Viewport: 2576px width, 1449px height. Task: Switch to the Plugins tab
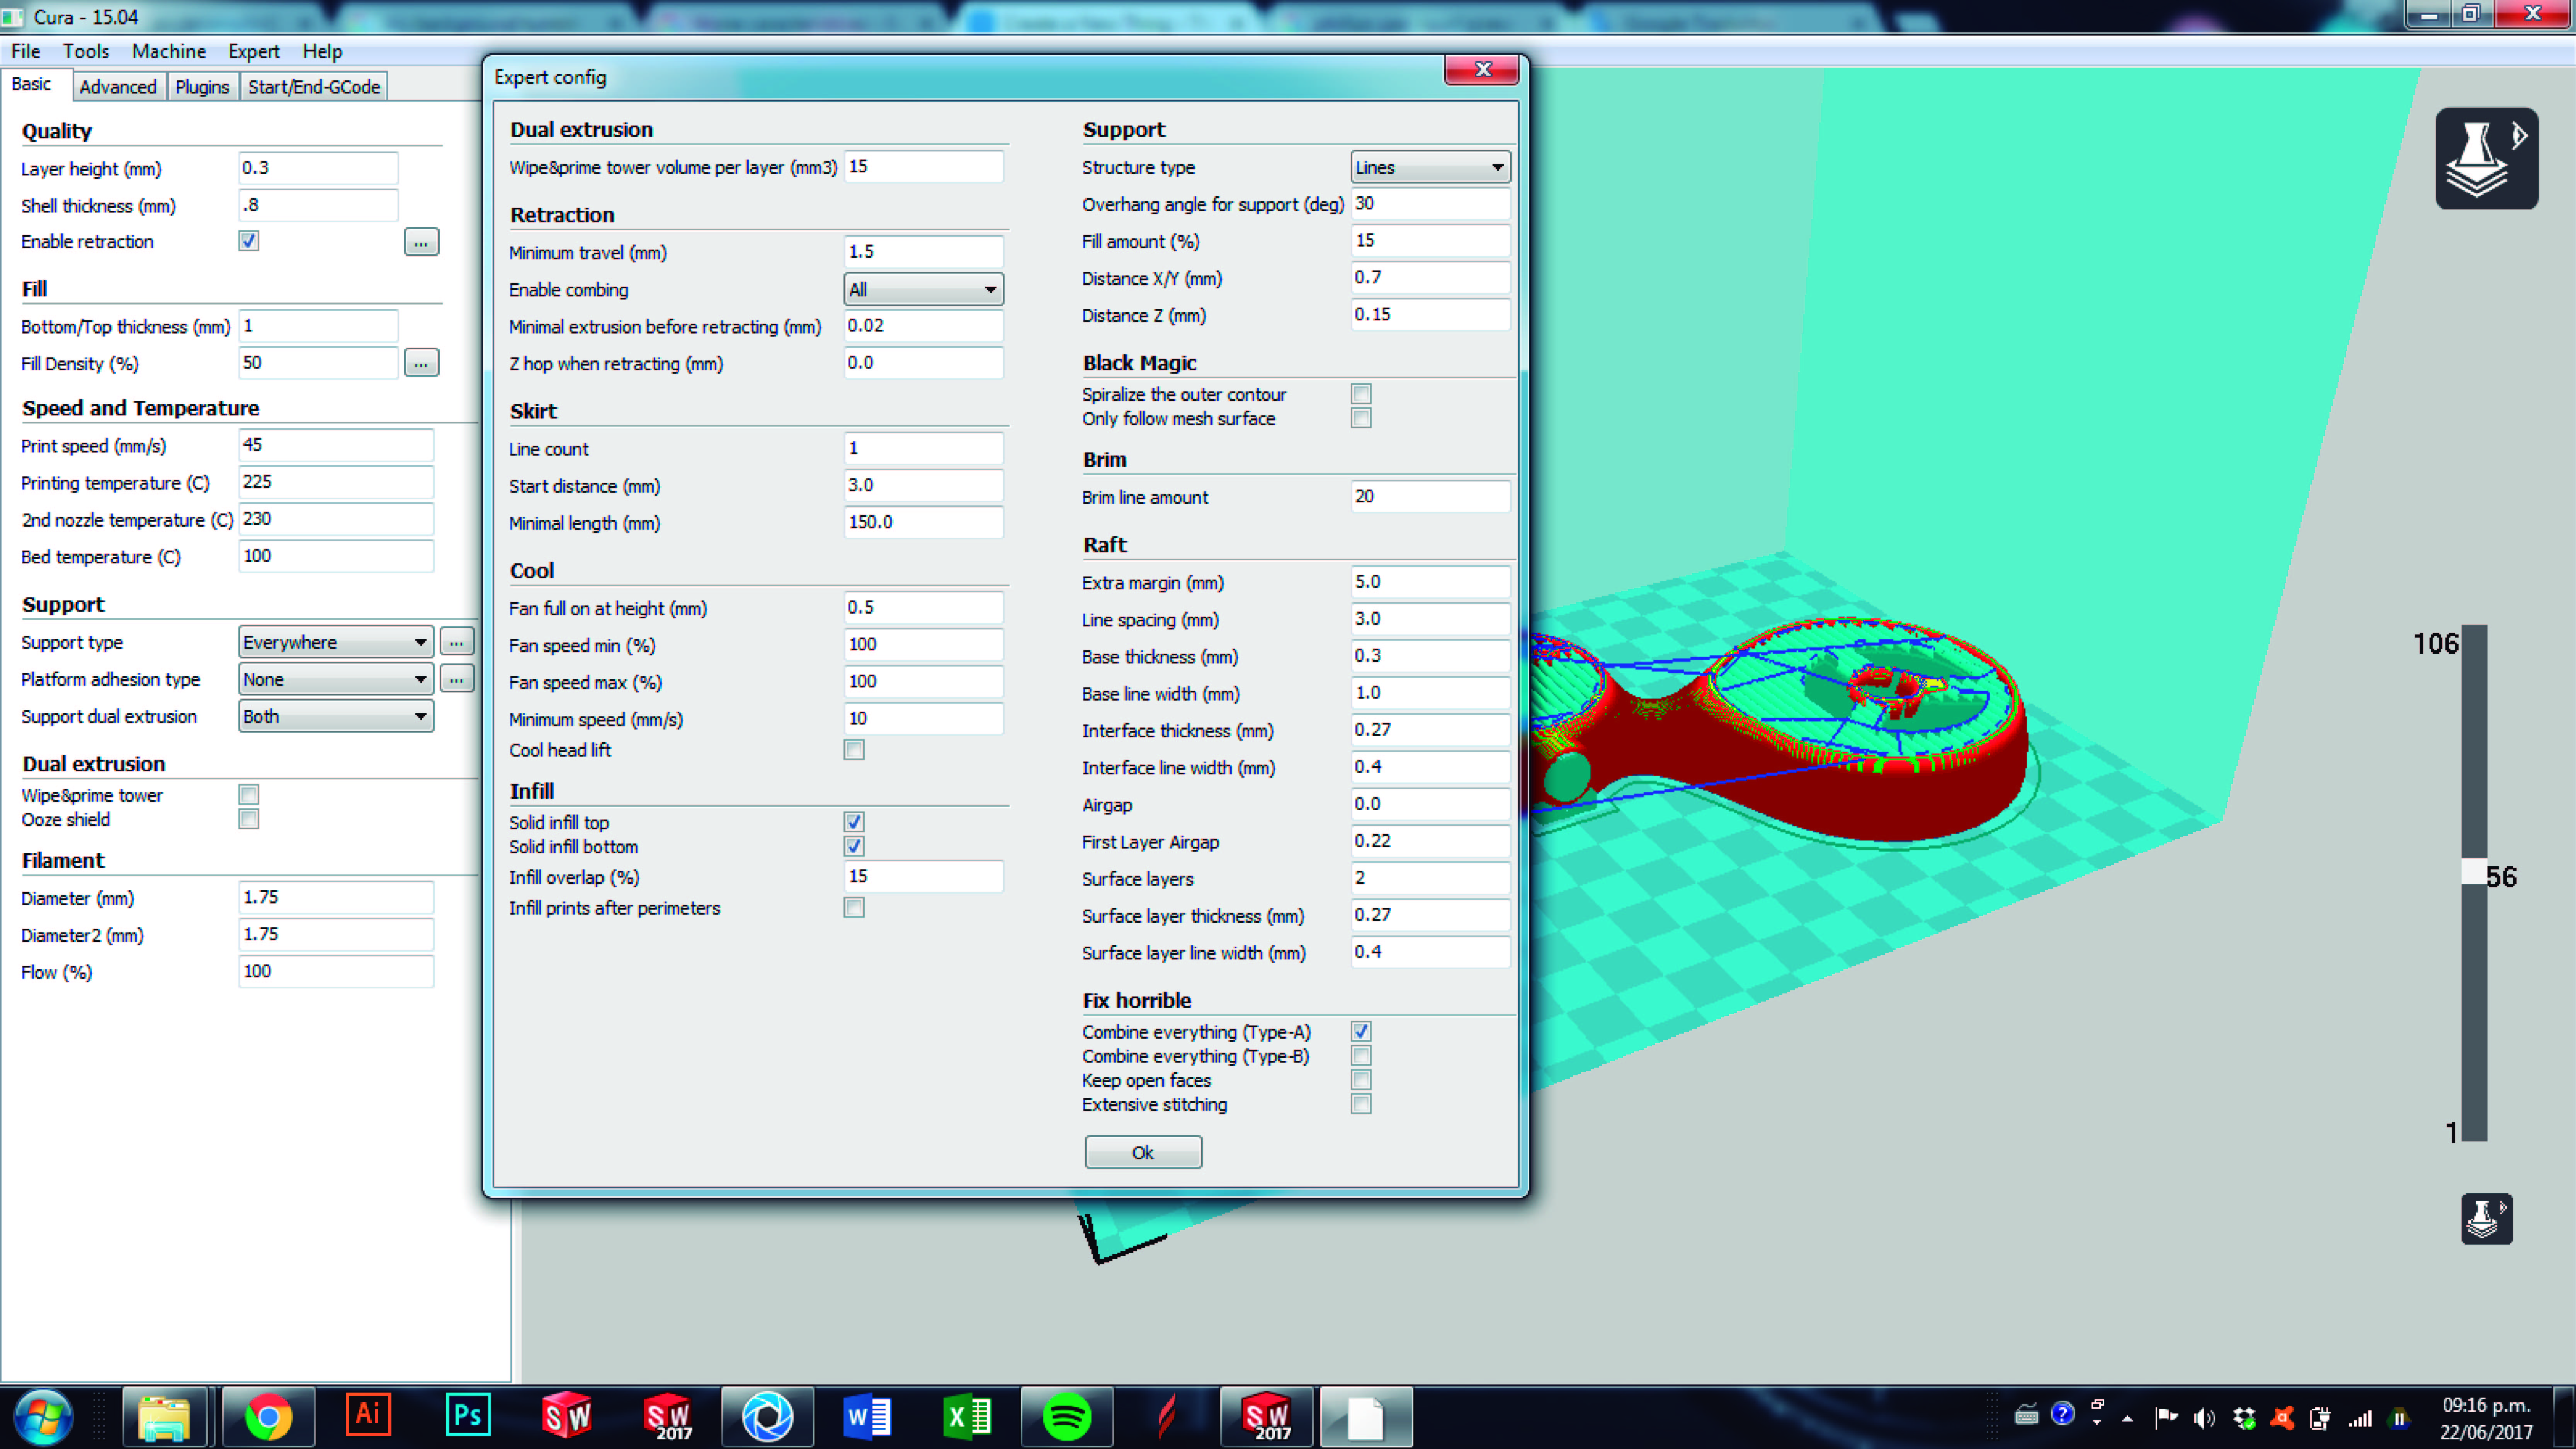(x=202, y=87)
